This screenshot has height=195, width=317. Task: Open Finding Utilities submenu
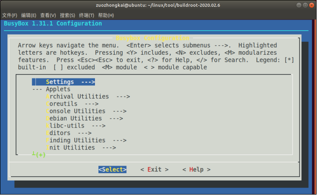point(86,140)
